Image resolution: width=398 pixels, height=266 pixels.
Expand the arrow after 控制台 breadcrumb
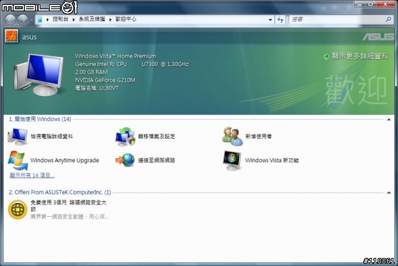click(x=73, y=19)
